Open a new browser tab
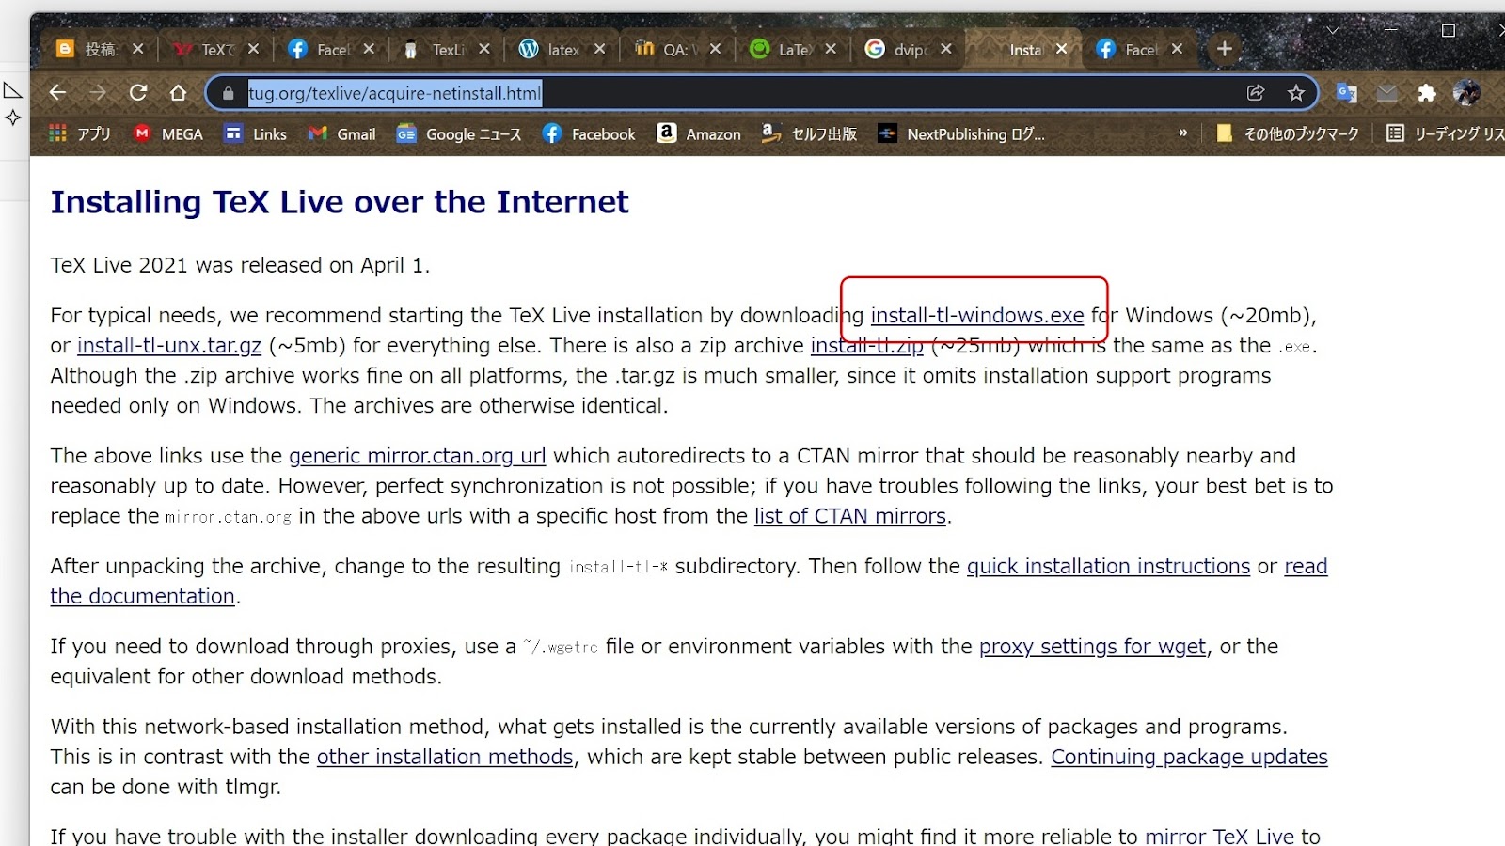Image resolution: width=1505 pixels, height=846 pixels. click(1225, 49)
